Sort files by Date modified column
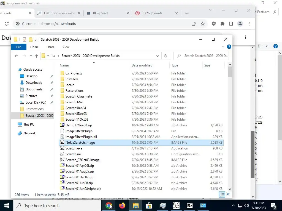 coord(150,65)
